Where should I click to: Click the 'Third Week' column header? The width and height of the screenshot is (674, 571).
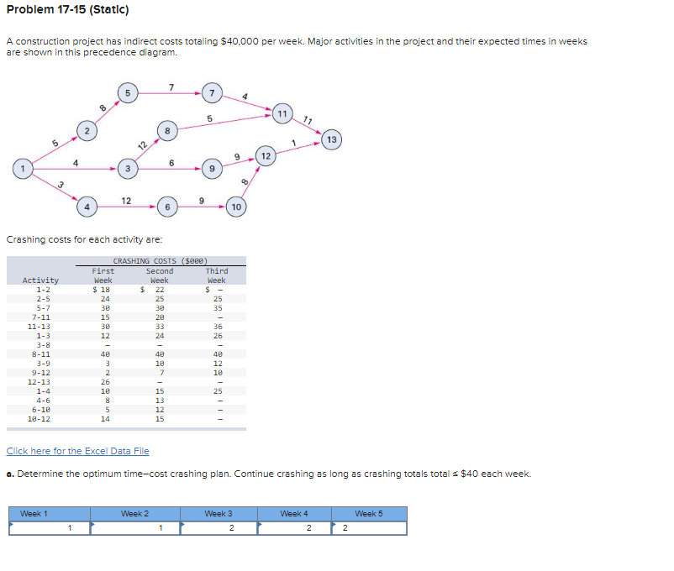click(217, 275)
